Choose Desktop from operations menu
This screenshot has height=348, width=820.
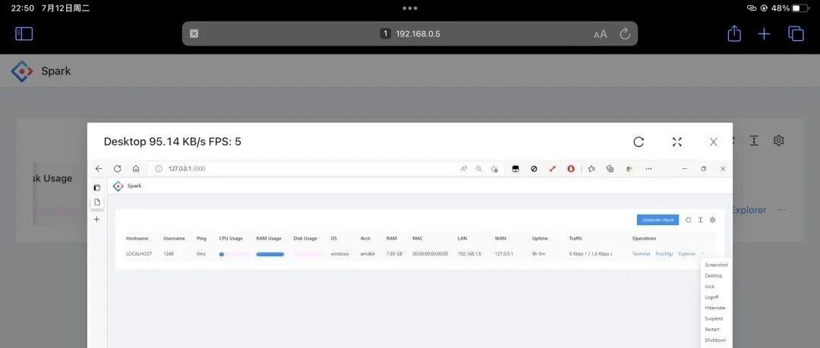click(716, 276)
